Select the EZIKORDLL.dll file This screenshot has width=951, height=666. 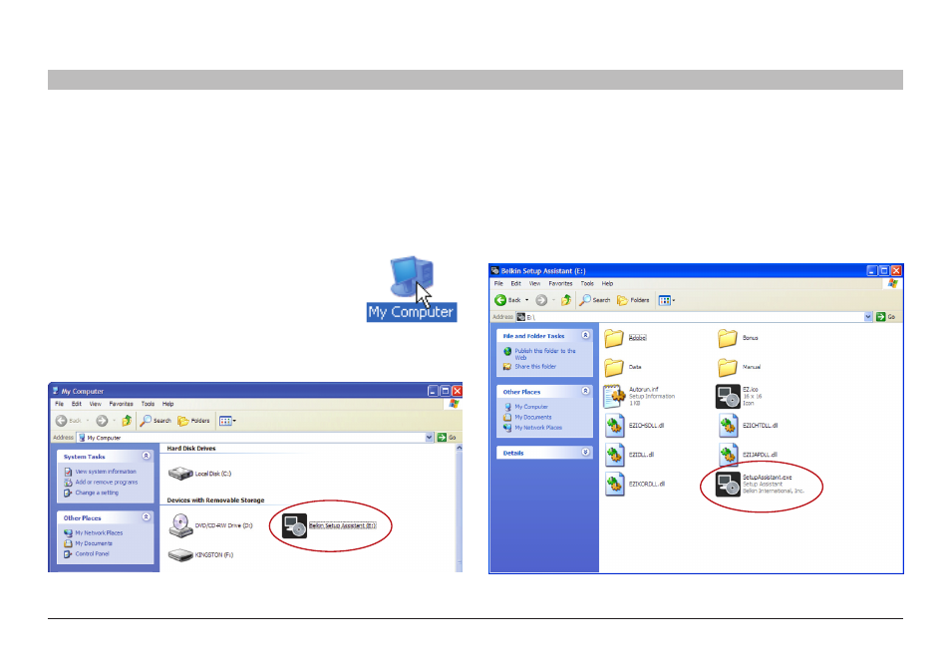(x=634, y=484)
